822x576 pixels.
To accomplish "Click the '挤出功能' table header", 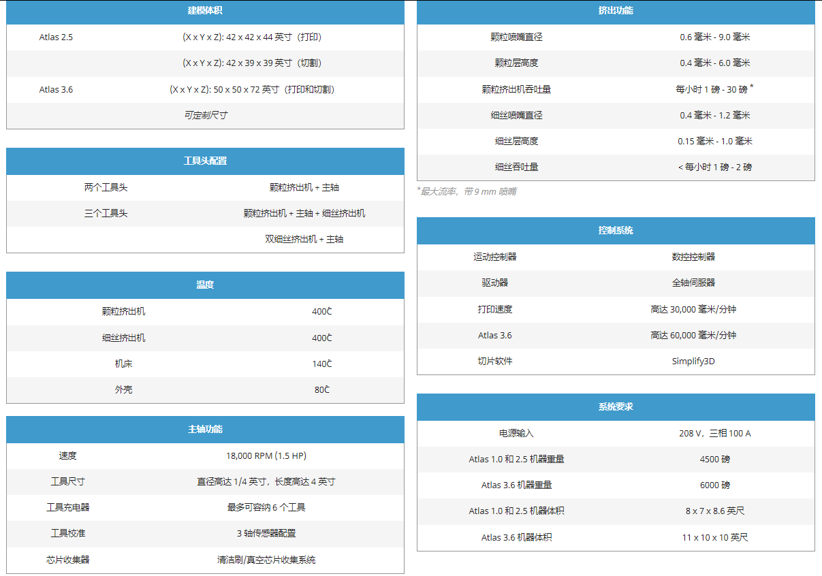I will coord(616,11).
